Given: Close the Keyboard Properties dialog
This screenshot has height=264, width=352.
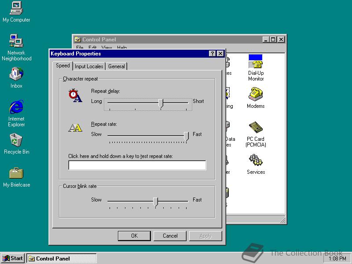Looking at the screenshot, I should (x=220, y=53).
